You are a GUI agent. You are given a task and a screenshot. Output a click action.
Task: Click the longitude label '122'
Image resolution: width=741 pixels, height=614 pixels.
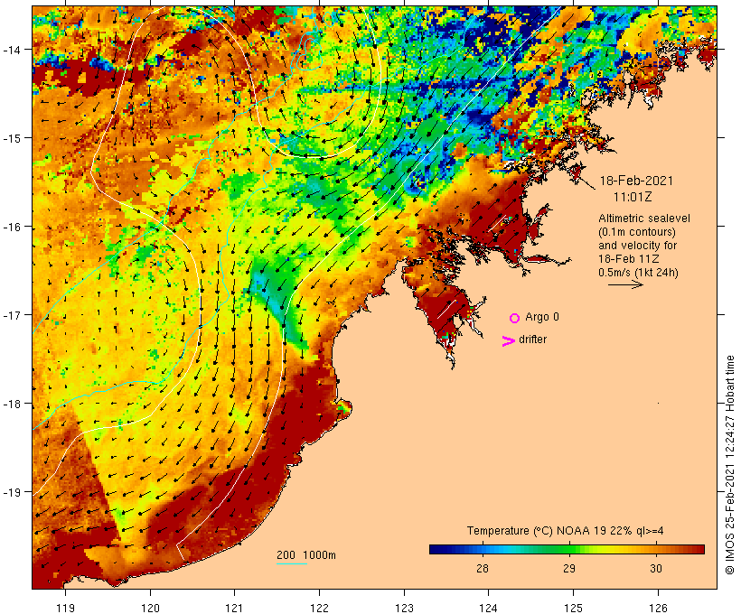(x=320, y=608)
